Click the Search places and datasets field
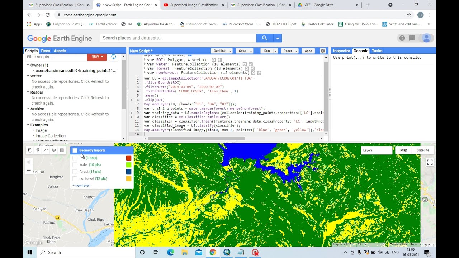The image size is (459, 258). click(x=178, y=38)
